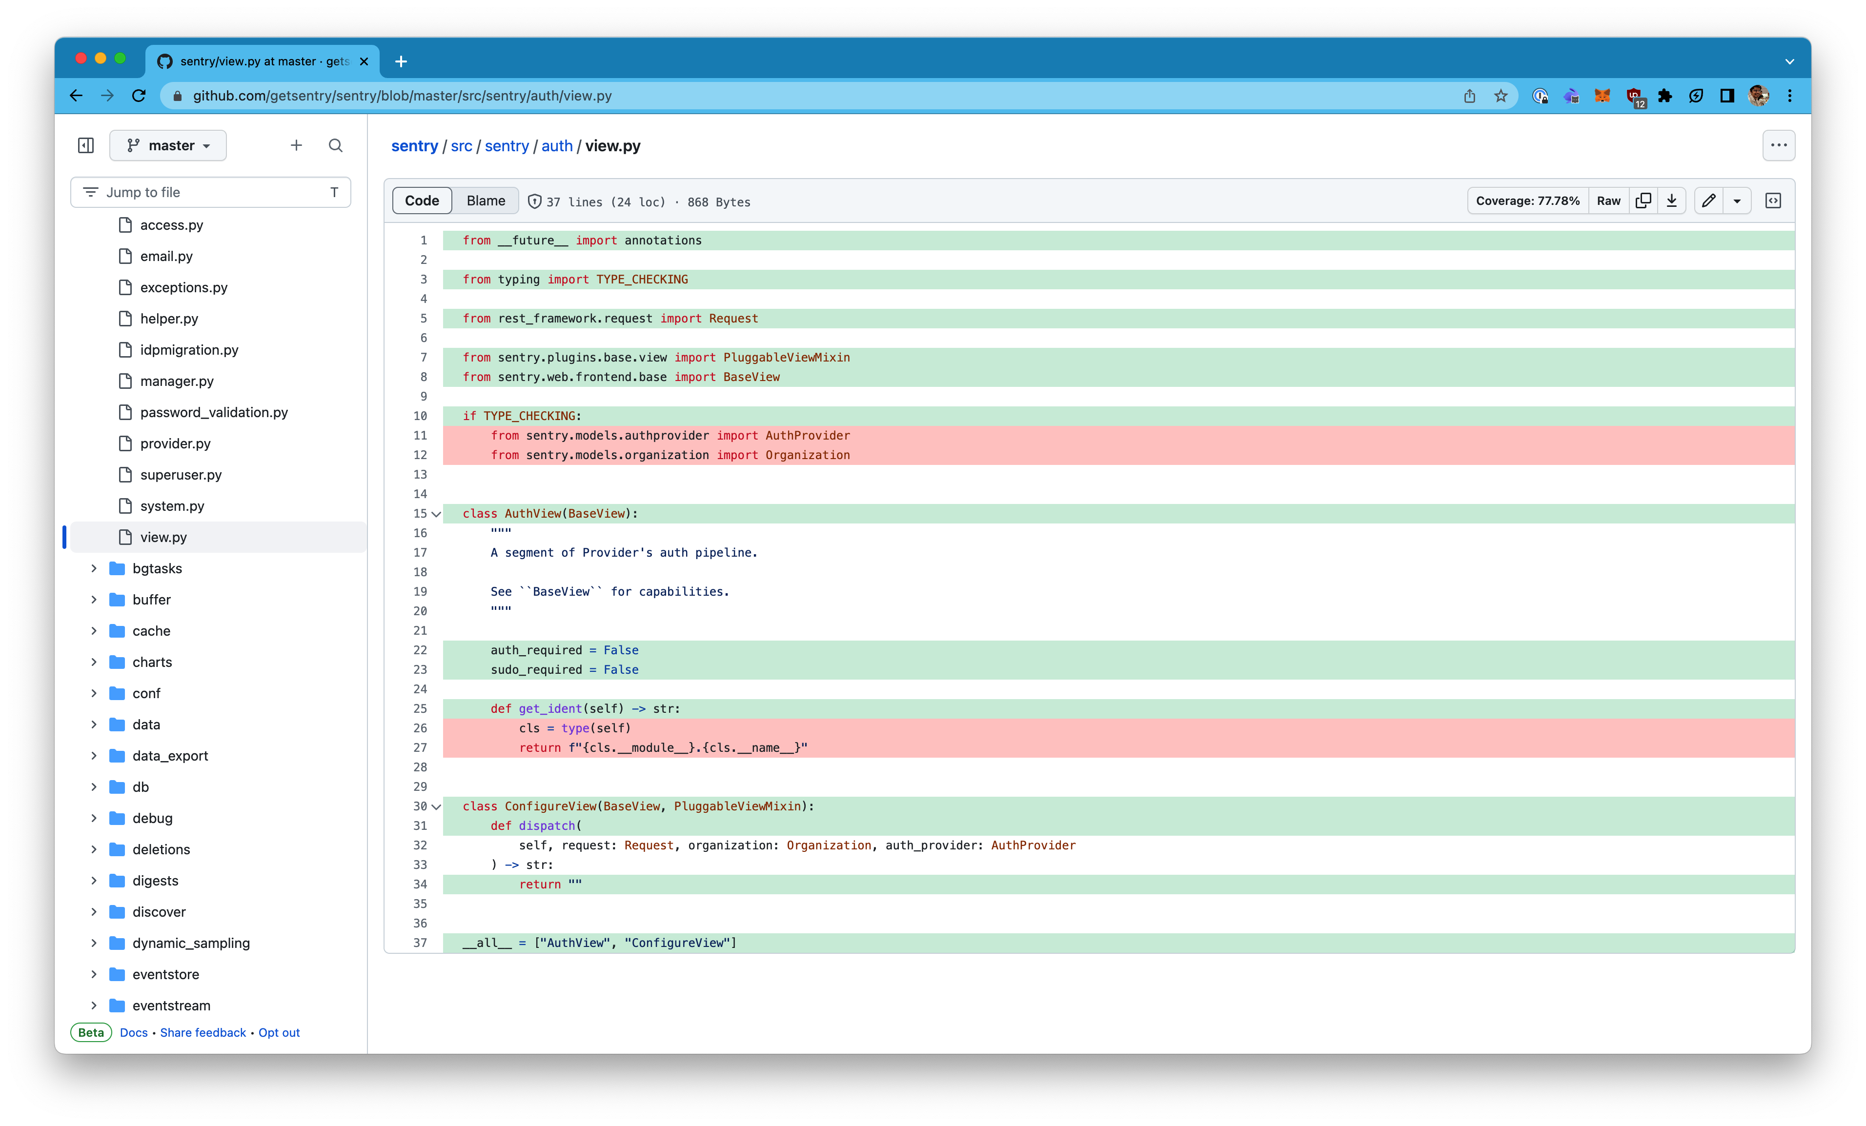
Task: Open idpmigration.py in file tree
Action: tap(188, 350)
